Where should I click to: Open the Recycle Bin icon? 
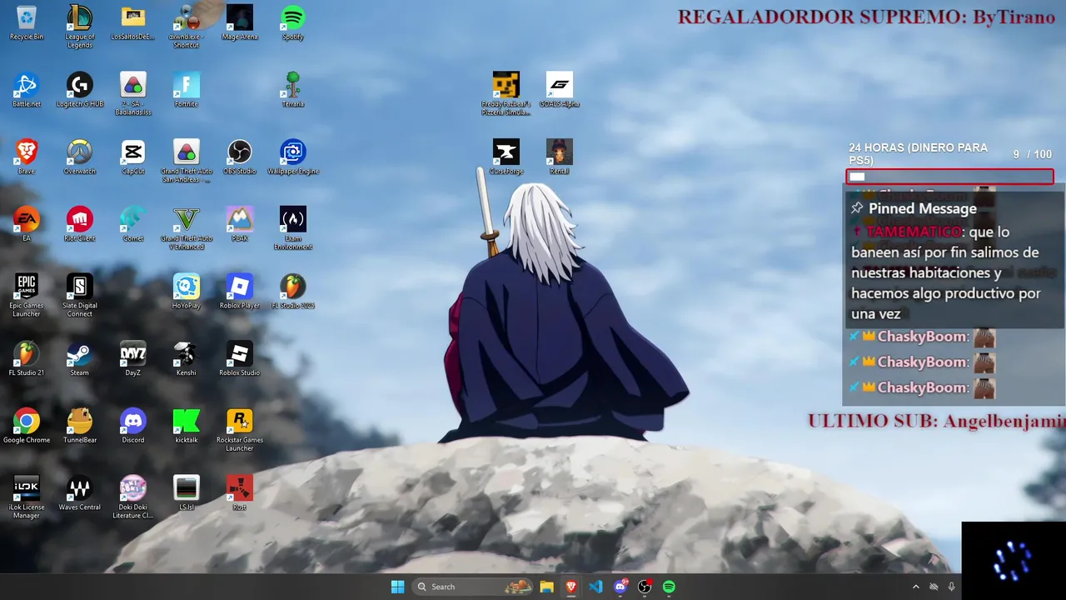[x=27, y=22]
